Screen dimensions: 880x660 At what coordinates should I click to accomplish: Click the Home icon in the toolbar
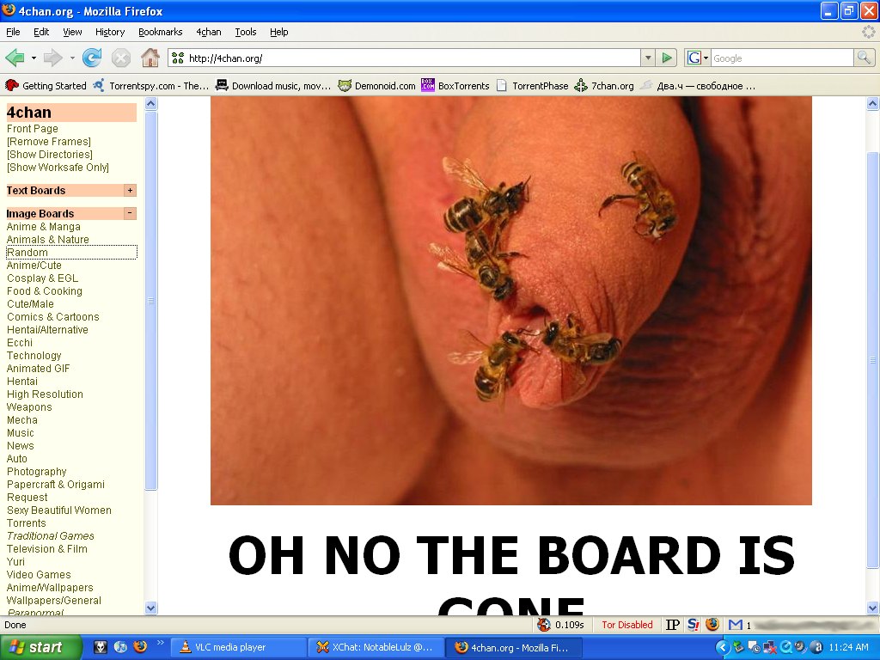click(x=150, y=58)
